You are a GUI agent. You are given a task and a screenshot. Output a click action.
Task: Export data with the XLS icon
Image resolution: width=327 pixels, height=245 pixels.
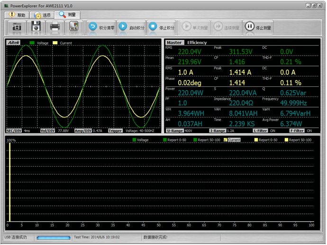[x=74, y=28]
